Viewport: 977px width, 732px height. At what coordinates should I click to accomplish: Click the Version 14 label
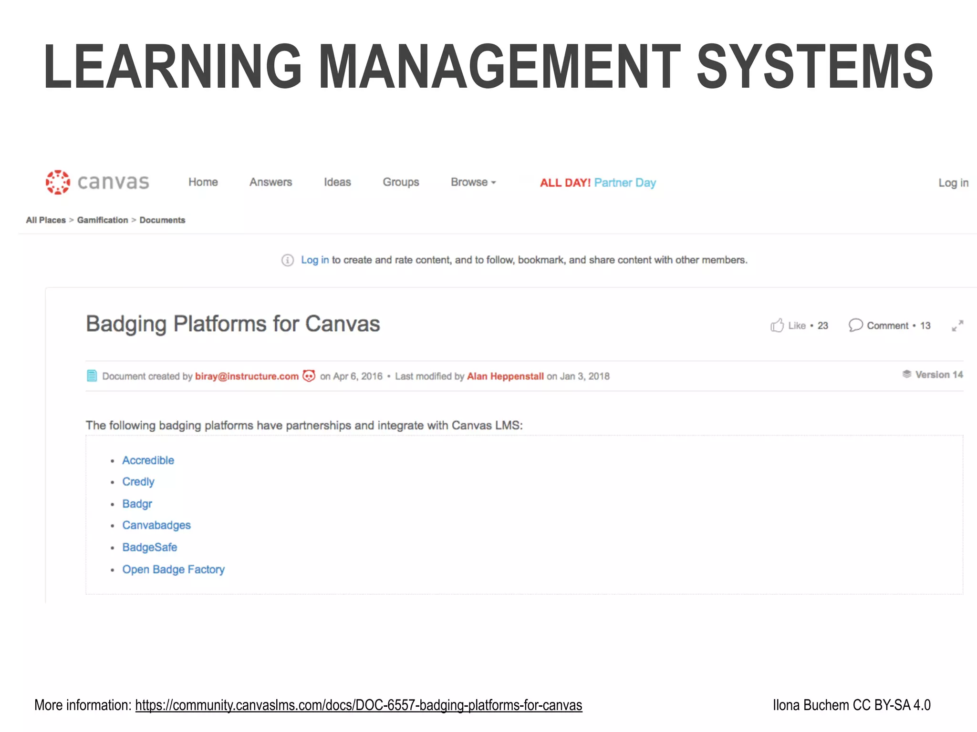tap(939, 375)
